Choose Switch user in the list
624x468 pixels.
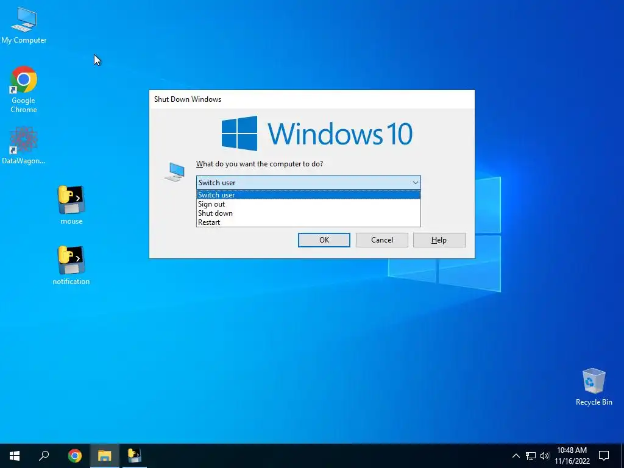pos(308,195)
